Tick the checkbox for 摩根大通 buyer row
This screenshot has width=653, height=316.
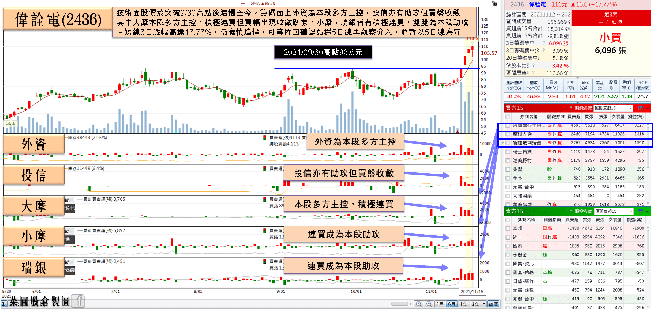508,134
